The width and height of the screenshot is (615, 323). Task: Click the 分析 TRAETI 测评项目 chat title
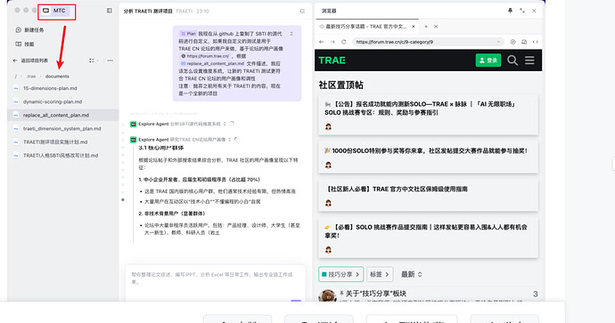pyautogui.click(x=148, y=11)
